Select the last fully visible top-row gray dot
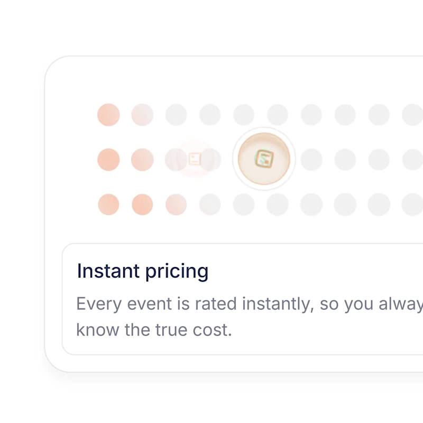 (x=379, y=115)
